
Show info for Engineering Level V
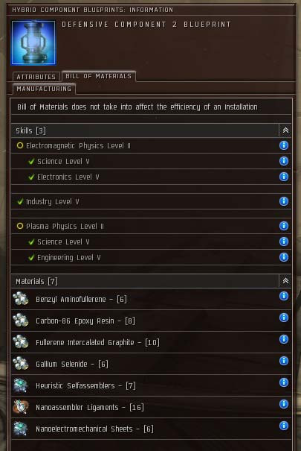pos(283,257)
